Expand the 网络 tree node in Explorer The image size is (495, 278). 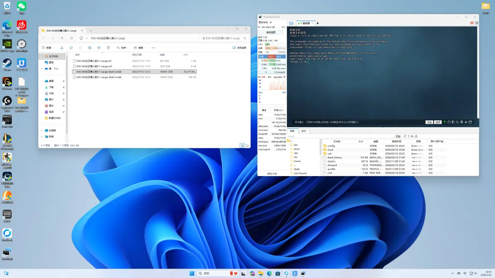pyautogui.click(x=42, y=137)
